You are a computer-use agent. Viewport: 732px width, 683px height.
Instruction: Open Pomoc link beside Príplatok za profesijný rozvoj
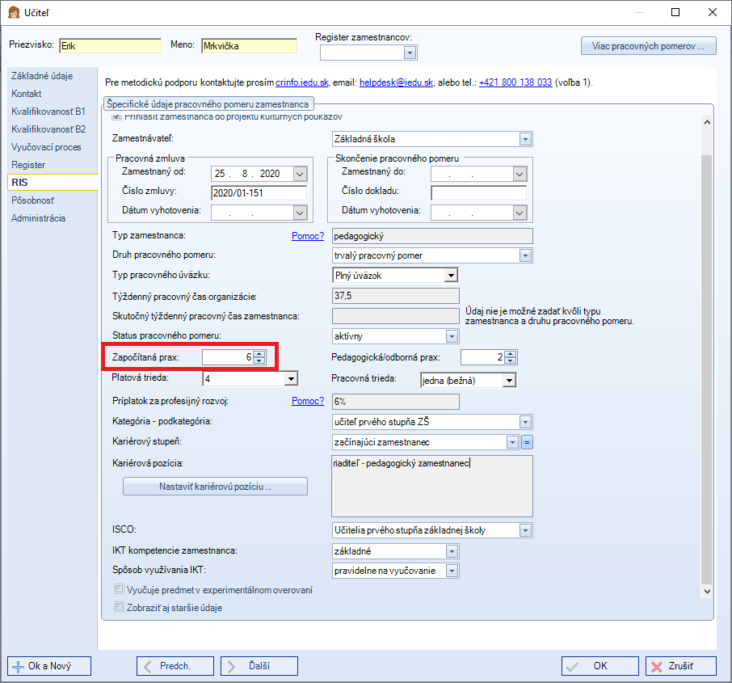click(308, 401)
